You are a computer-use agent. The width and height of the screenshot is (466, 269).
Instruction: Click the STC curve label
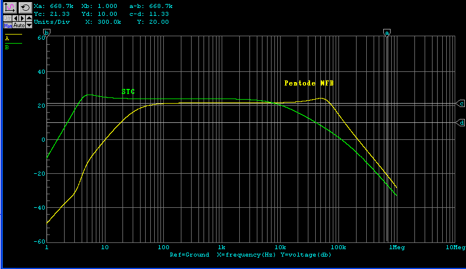click(x=128, y=91)
